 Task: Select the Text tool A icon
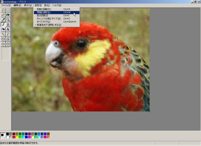(8, 29)
